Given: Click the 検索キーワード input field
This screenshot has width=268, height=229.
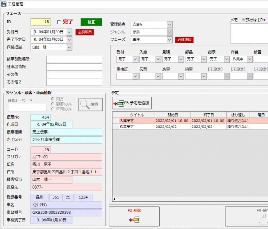Looking at the screenshot, I should pos(27,108).
